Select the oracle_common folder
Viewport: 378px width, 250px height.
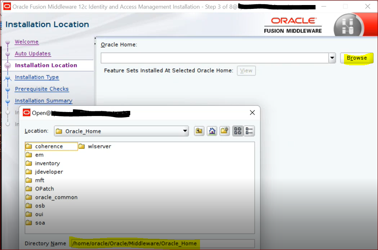52,197
